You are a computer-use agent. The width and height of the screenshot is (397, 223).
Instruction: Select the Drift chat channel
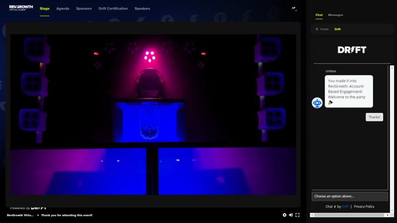[337, 29]
